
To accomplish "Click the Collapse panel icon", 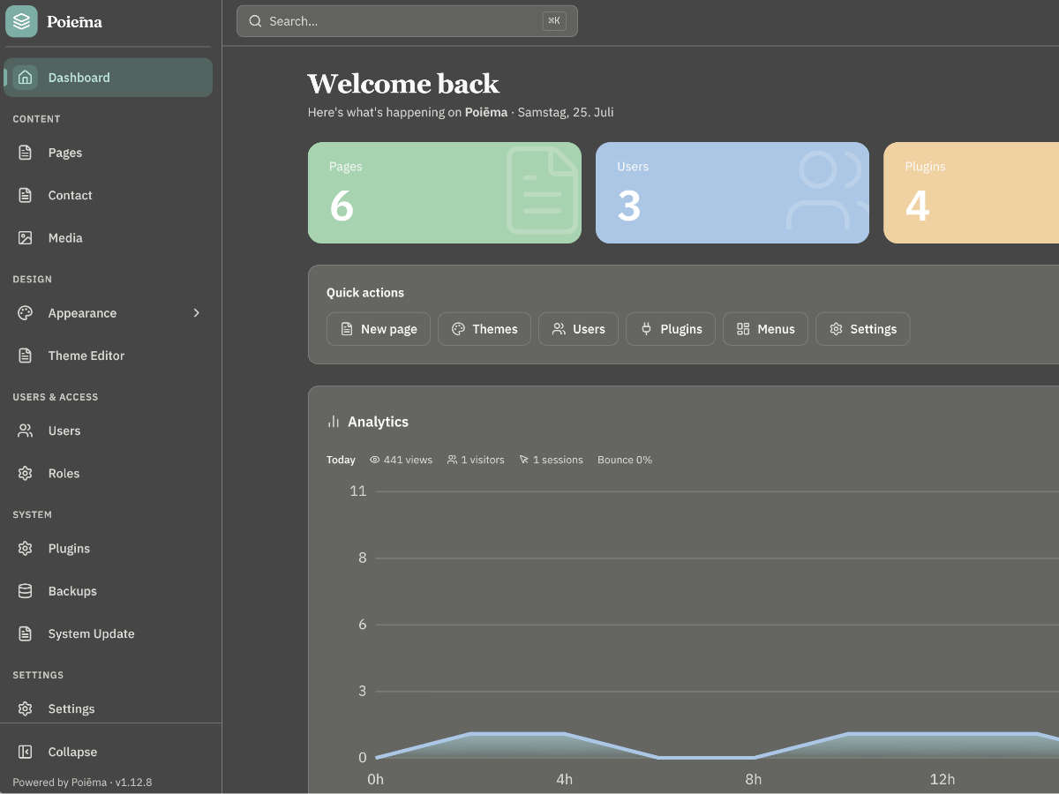I will tap(26, 752).
